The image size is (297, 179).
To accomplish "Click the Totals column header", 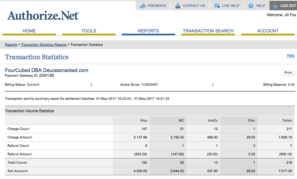I will (x=287, y=120).
